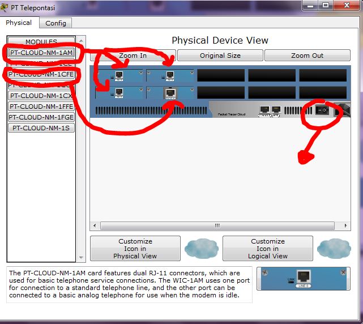The height and width of the screenshot is (324, 363).
Task: Open Customize Icon in Logical View
Action: pos(268,249)
